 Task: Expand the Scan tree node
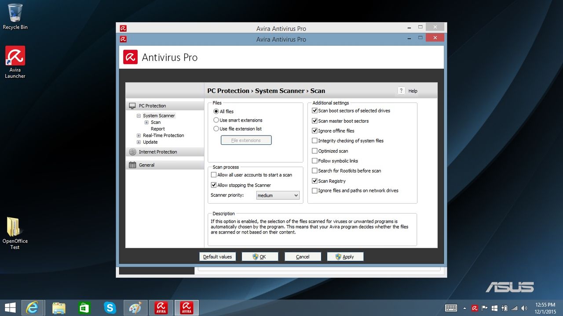tap(147, 122)
